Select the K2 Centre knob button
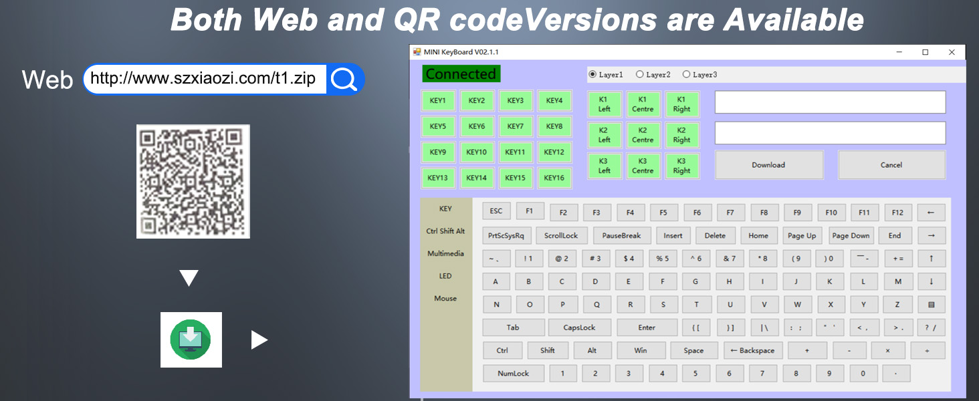 643,135
